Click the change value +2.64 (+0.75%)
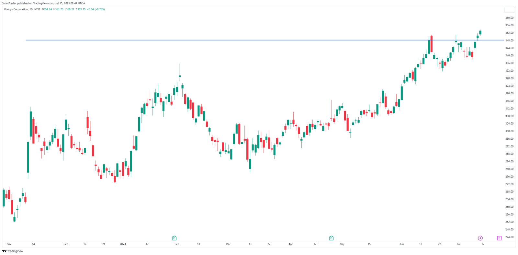 coord(96,9)
